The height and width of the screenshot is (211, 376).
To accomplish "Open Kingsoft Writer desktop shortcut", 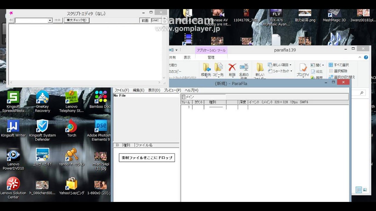I will 13,127.
